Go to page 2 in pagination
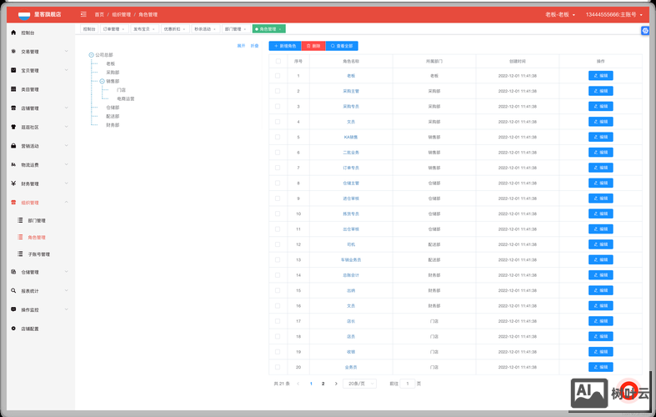Viewport: 656px width, 417px height. coord(323,384)
